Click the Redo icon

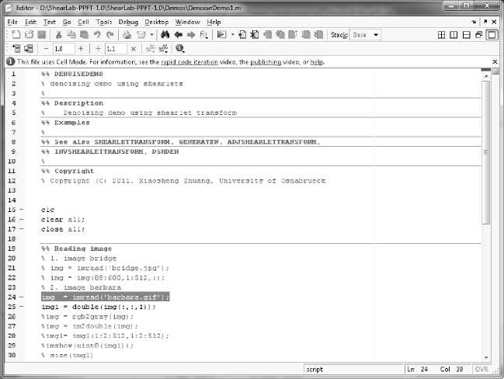click(x=110, y=34)
